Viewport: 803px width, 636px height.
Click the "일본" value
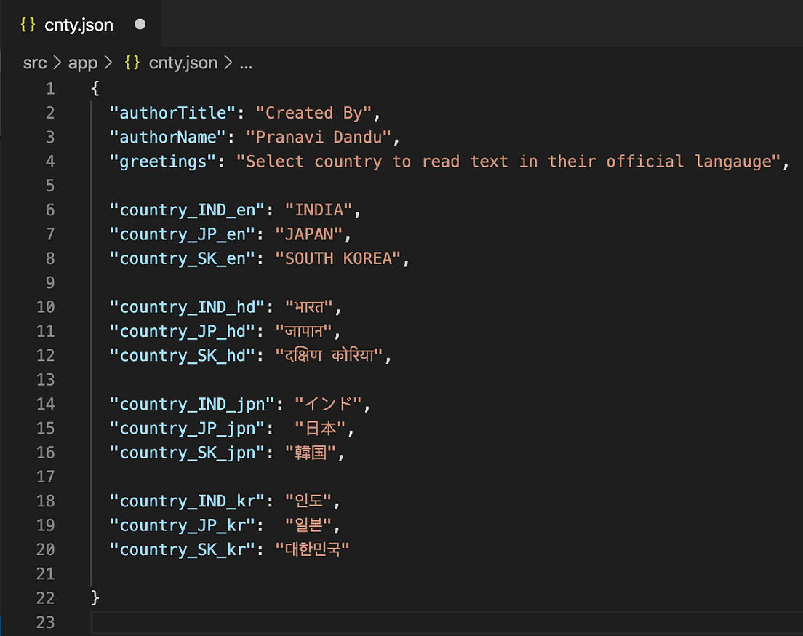click(309, 525)
